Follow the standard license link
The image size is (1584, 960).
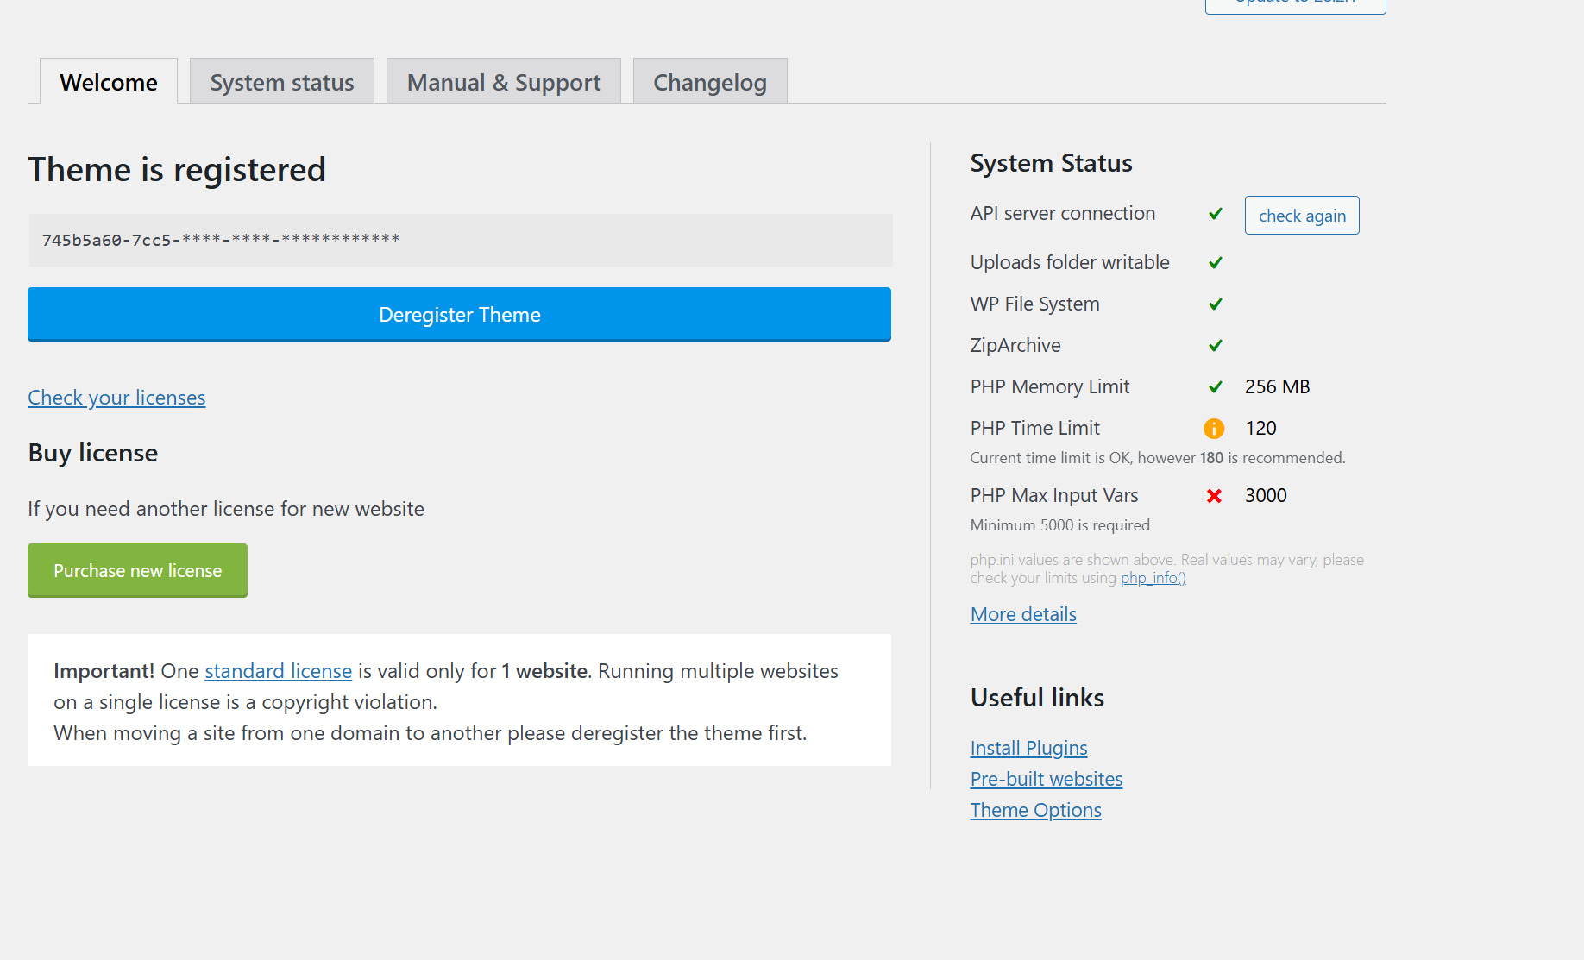(278, 671)
